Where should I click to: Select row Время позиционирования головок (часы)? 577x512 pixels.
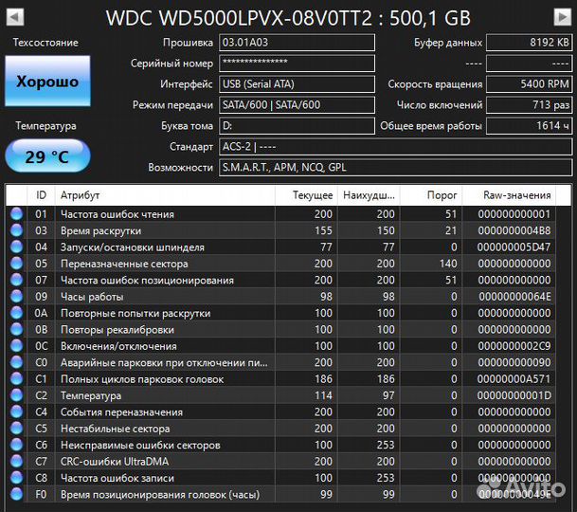click(x=280, y=494)
